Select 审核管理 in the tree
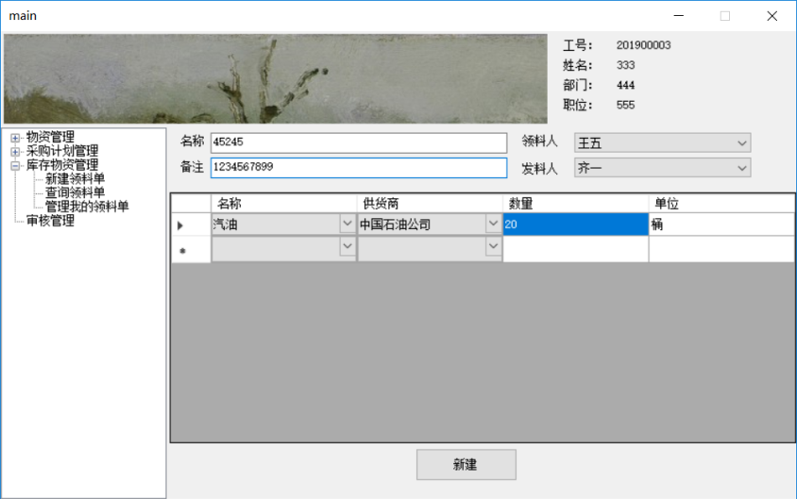Screen dimensions: 797x499 tap(50, 221)
